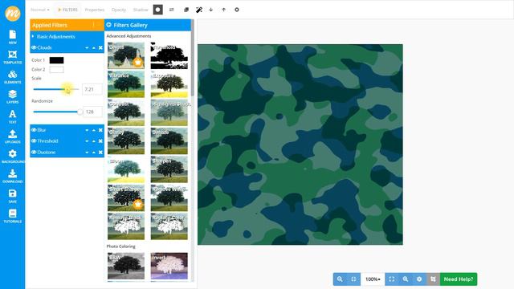Expand the Basic Adjustments section
The image size is (514, 289).
(x=54, y=37)
